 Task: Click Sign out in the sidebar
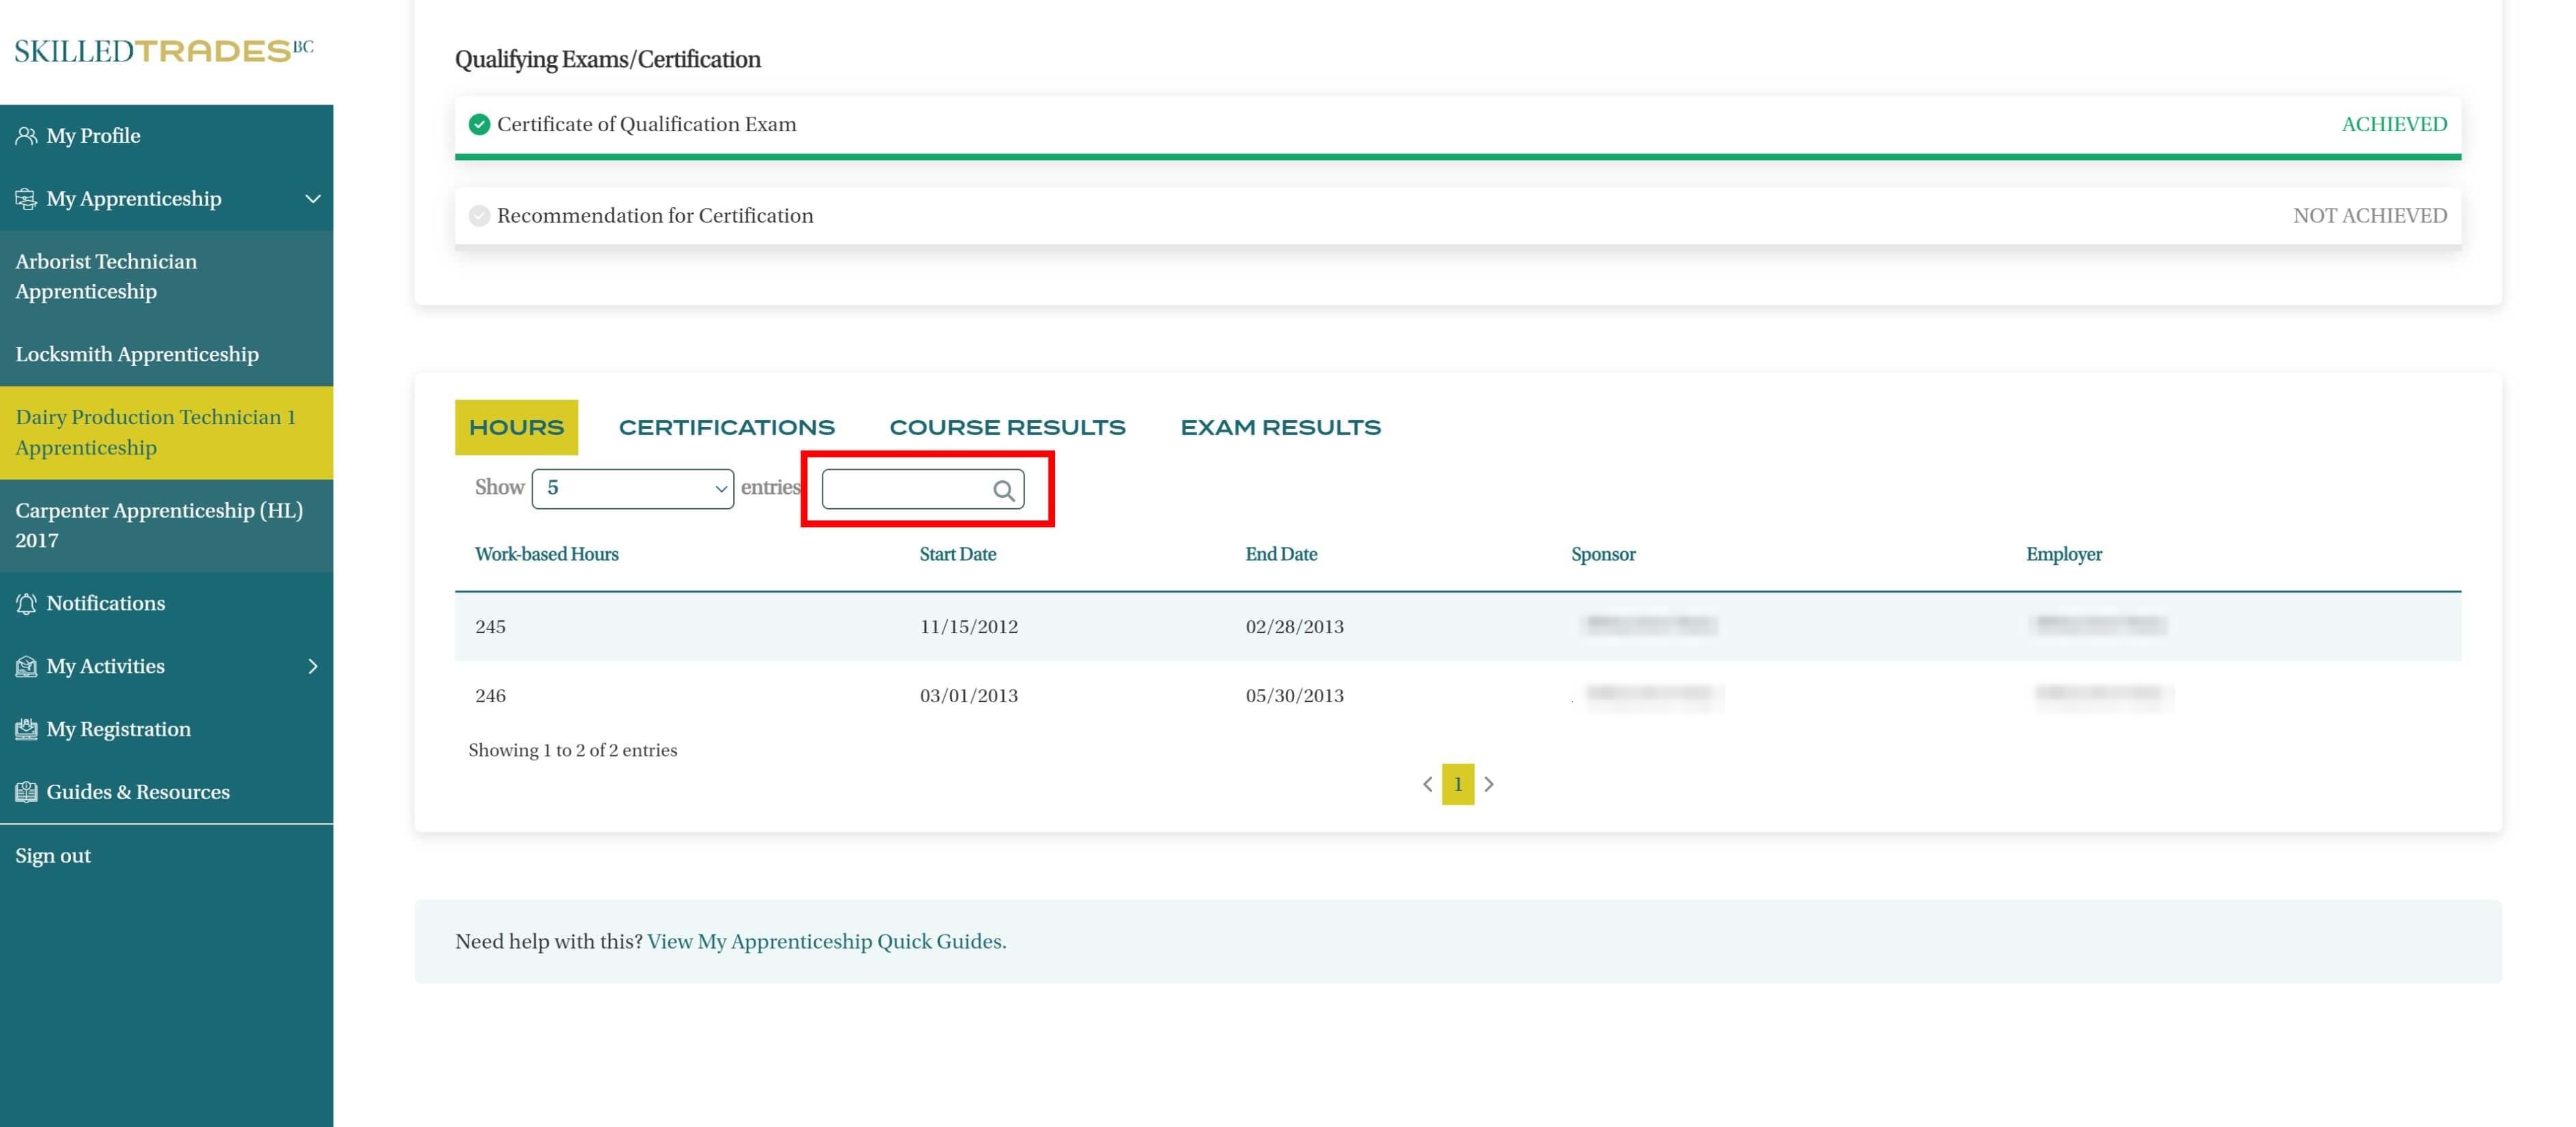pos(53,856)
